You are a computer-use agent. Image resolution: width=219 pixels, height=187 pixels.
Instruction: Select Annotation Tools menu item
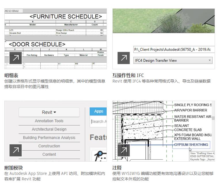[x=49, y=121]
